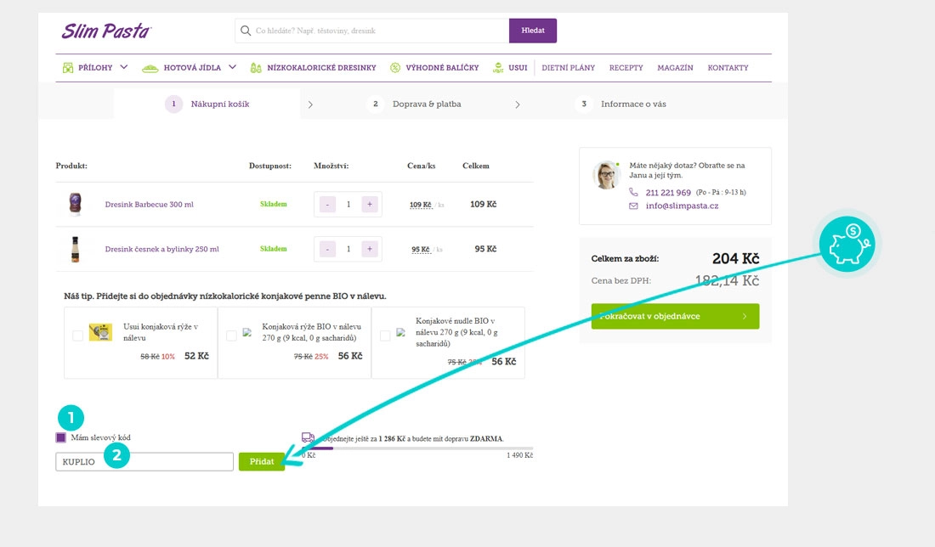This screenshot has height=547, width=935.
Task: Click Pokračovat v objednávce button
Action: 674,316
